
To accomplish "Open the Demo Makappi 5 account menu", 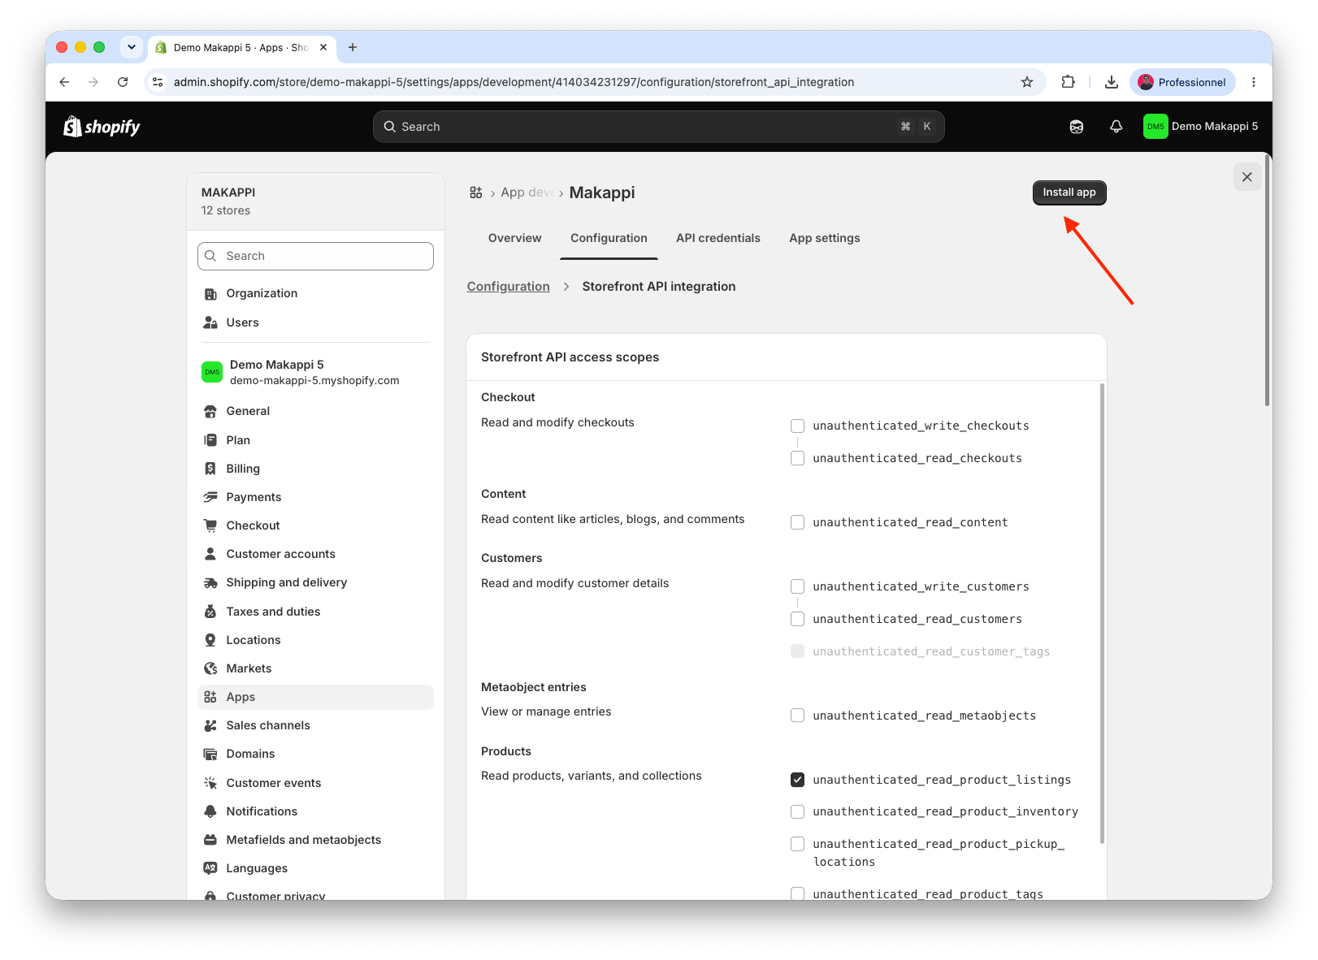I will point(1201,127).
